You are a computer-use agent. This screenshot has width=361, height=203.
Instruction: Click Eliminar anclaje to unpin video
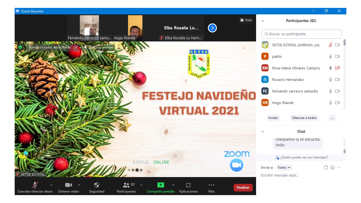[98, 47]
